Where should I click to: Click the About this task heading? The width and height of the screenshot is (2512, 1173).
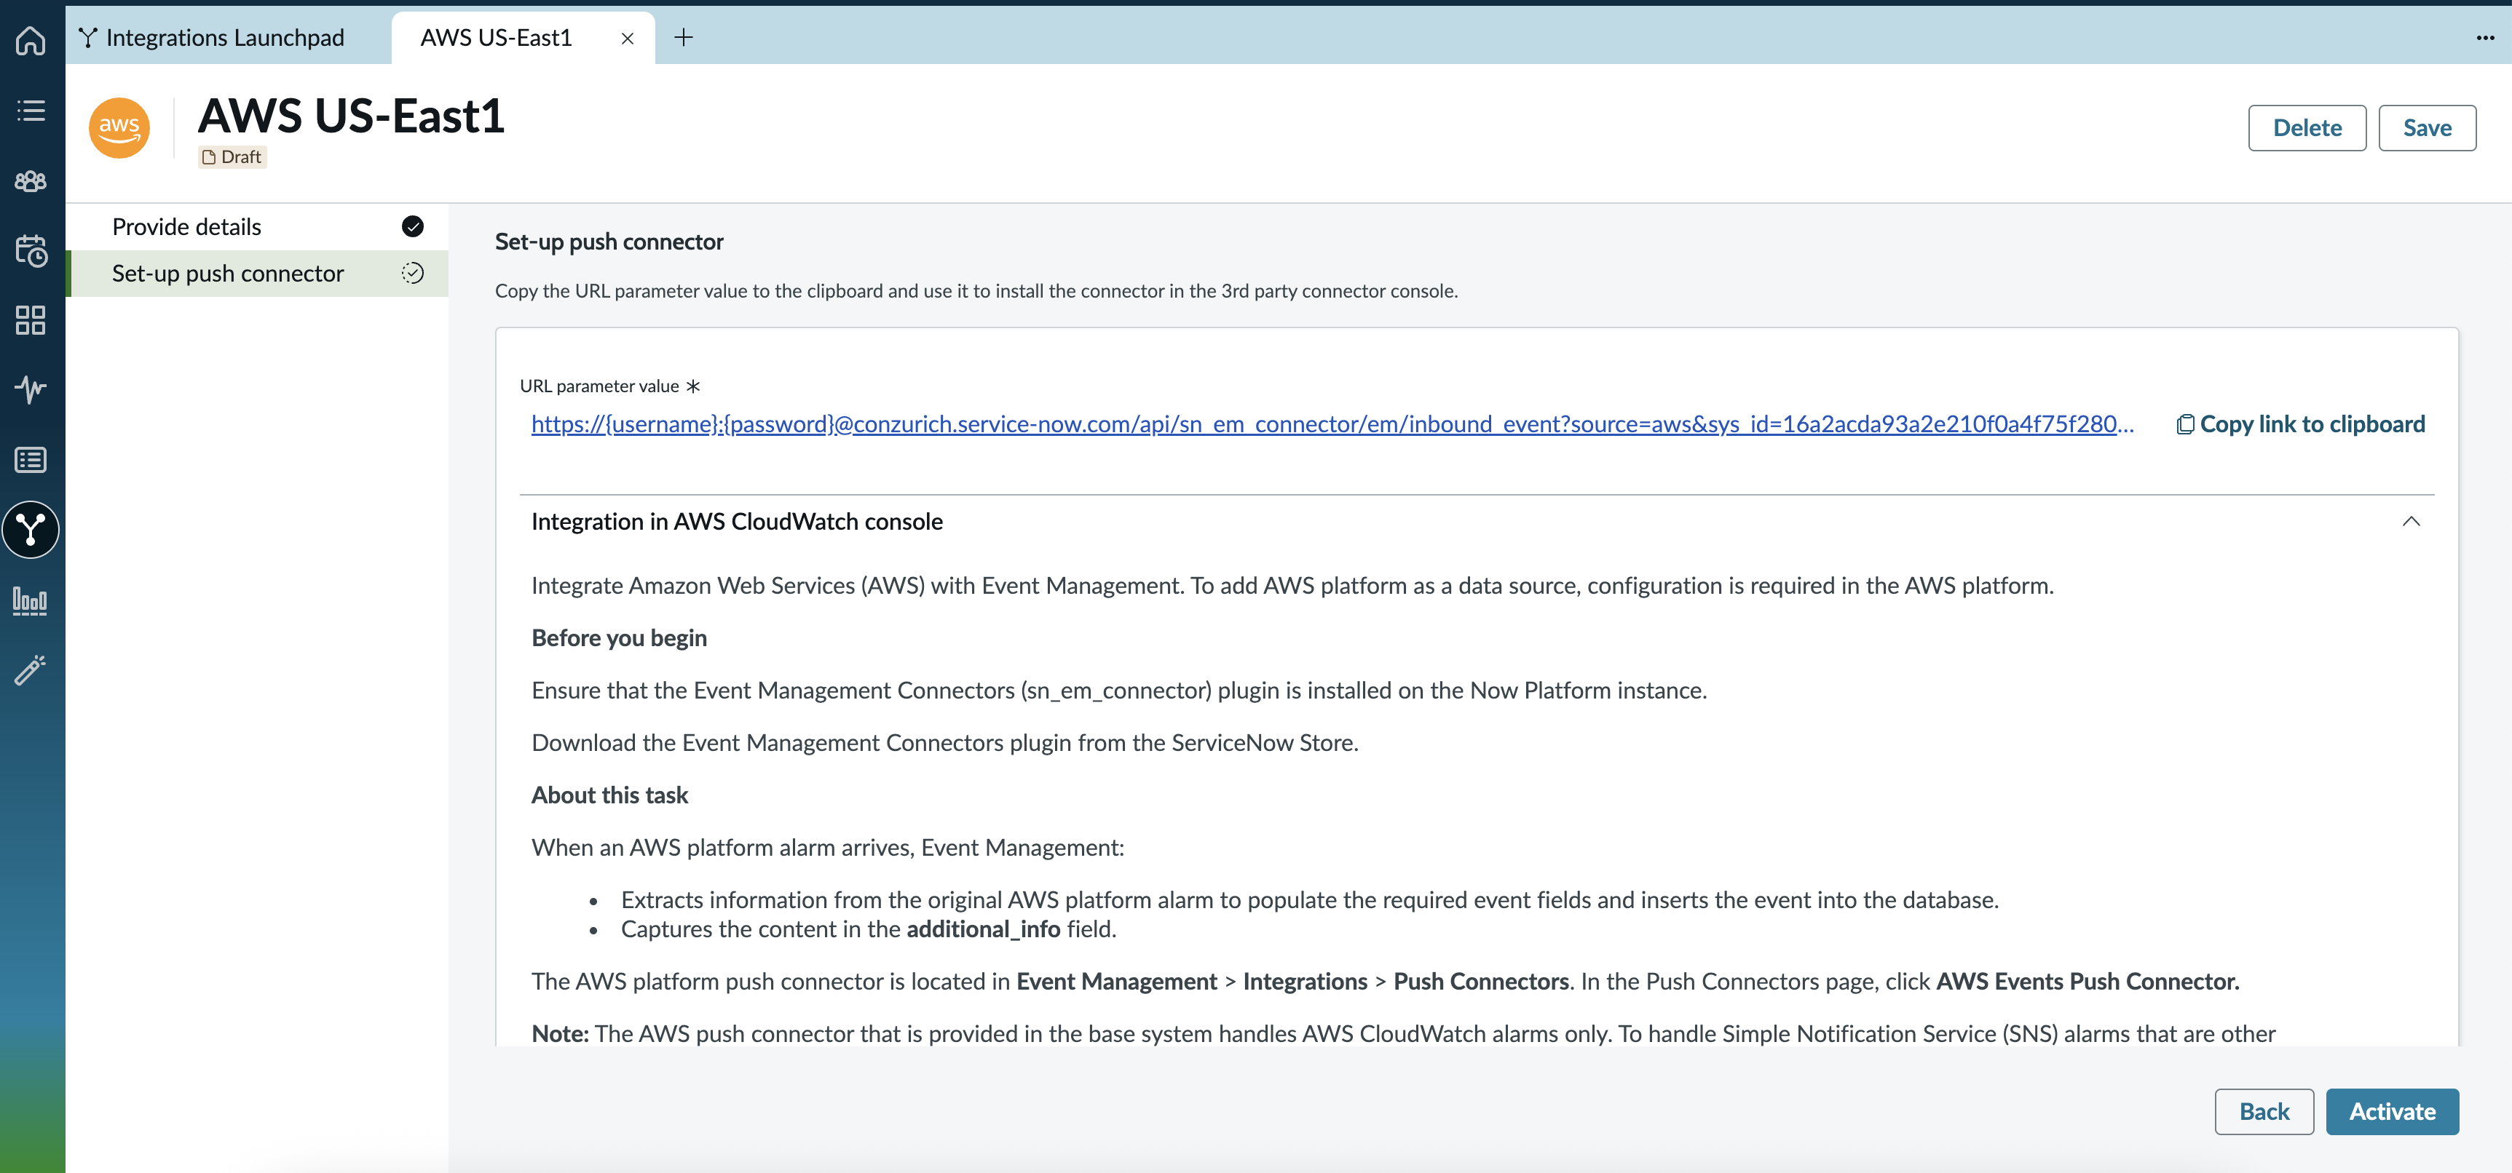coord(609,795)
